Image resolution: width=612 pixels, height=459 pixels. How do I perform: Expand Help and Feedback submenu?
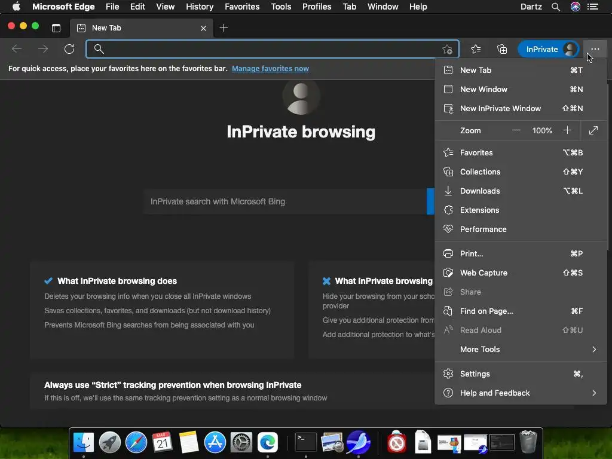[x=521, y=393]
